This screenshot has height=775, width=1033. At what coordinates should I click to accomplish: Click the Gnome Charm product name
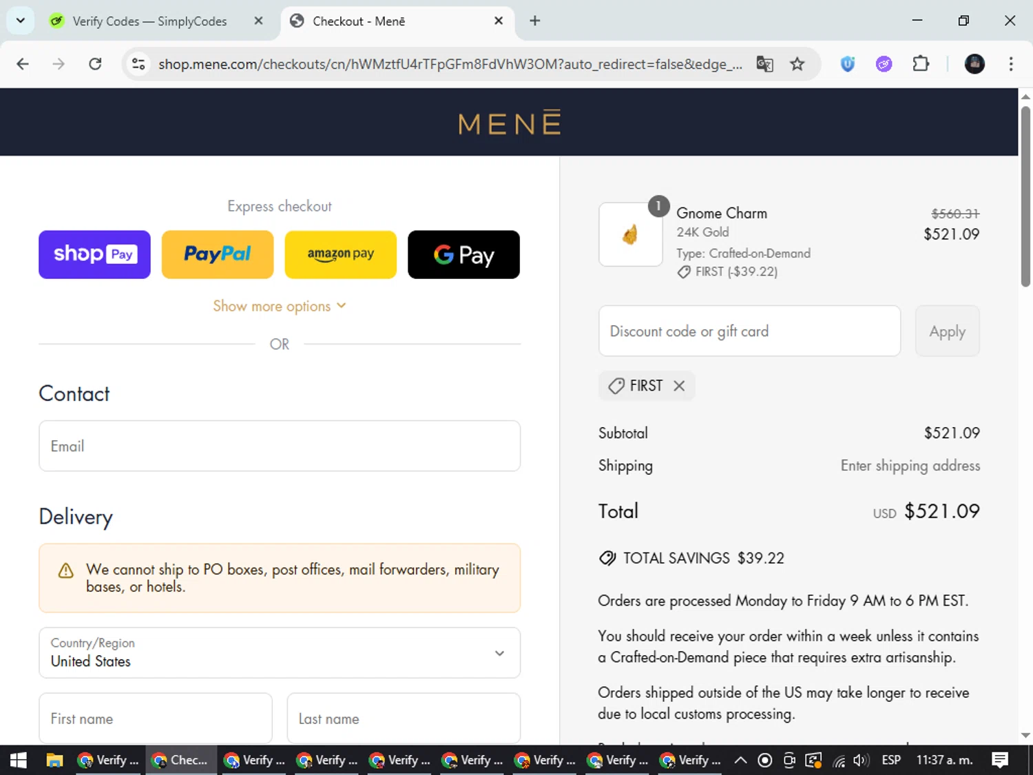722,213
